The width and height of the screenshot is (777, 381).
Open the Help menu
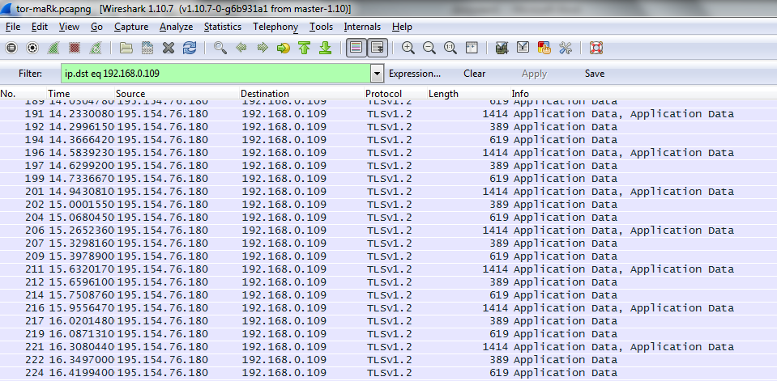(x=402, y=27)
